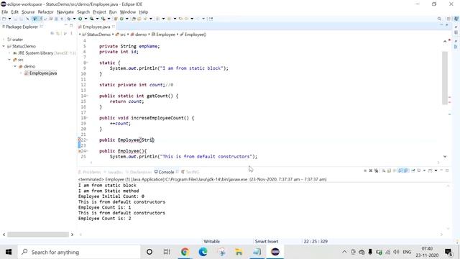Image resolution: width=460 pixels, height=259 pixels.
Task: Click the taskbar Search for anything box
Action: click(79, 252)
